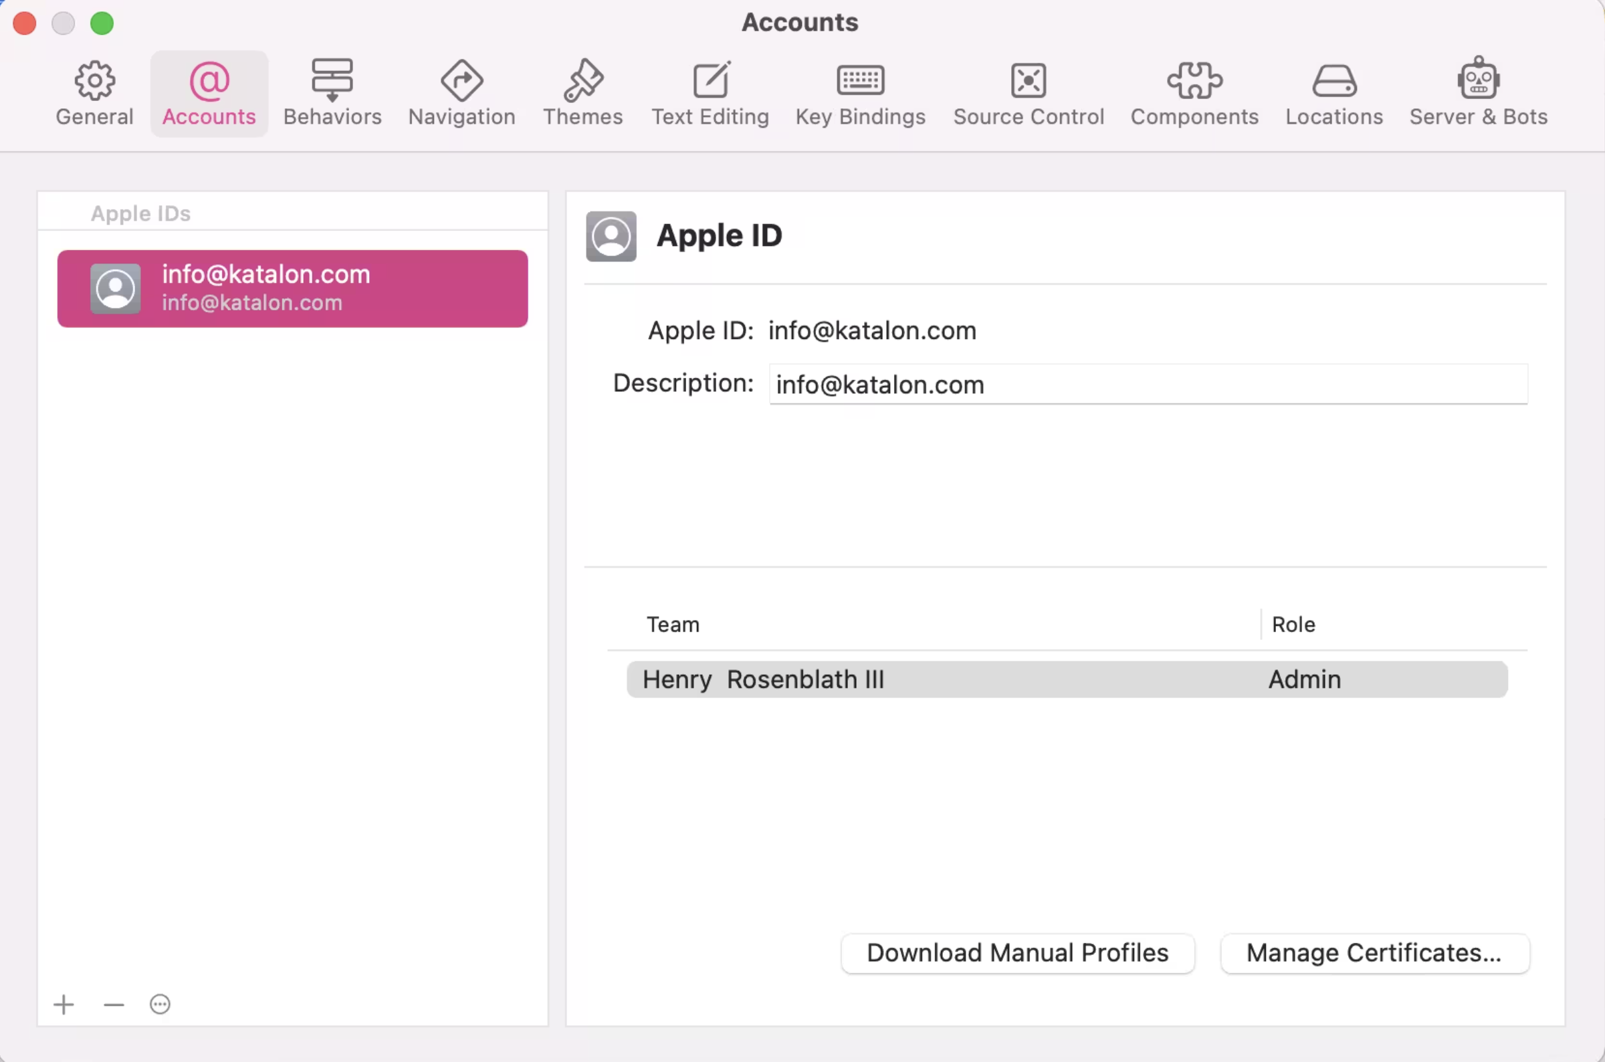Open Manage Certificates dialog
The width and height of the screenshot is (1605, 1062).
tap(1374, 952)
